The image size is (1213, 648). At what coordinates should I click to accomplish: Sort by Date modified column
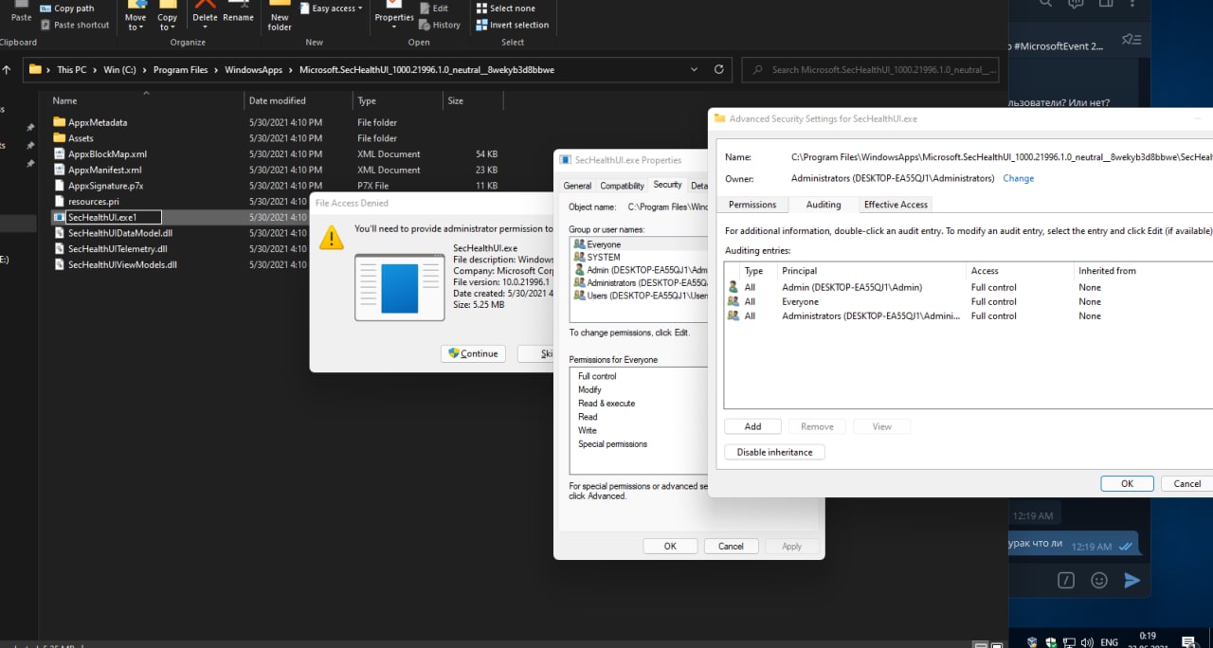point(297,100)
